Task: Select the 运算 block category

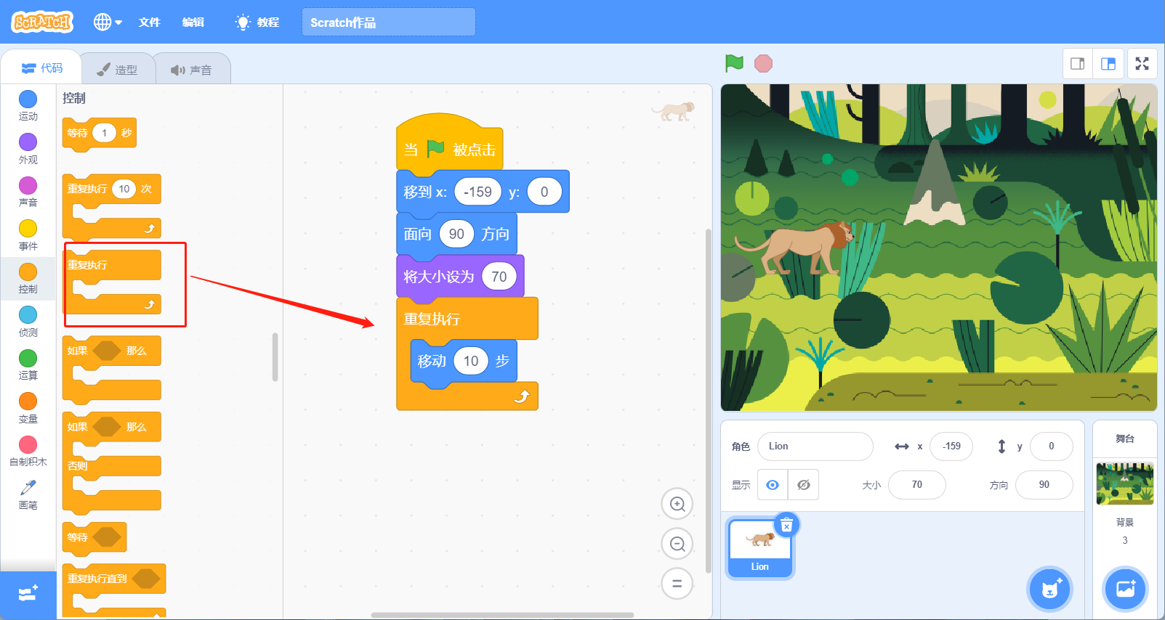Action: [x=28, y=364]
